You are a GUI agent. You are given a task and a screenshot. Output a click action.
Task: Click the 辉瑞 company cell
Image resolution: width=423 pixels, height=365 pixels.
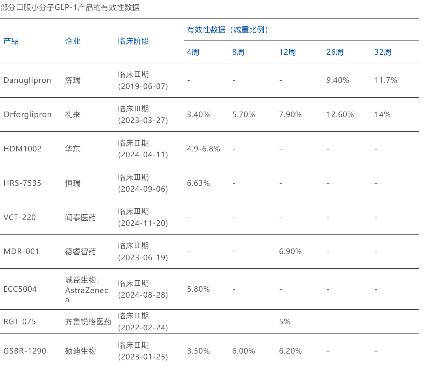[x=73, y=80]
